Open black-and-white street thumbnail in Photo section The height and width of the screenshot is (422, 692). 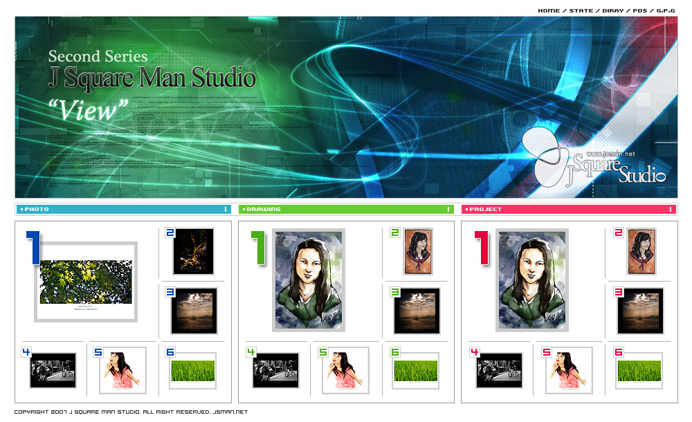point(53,371)
